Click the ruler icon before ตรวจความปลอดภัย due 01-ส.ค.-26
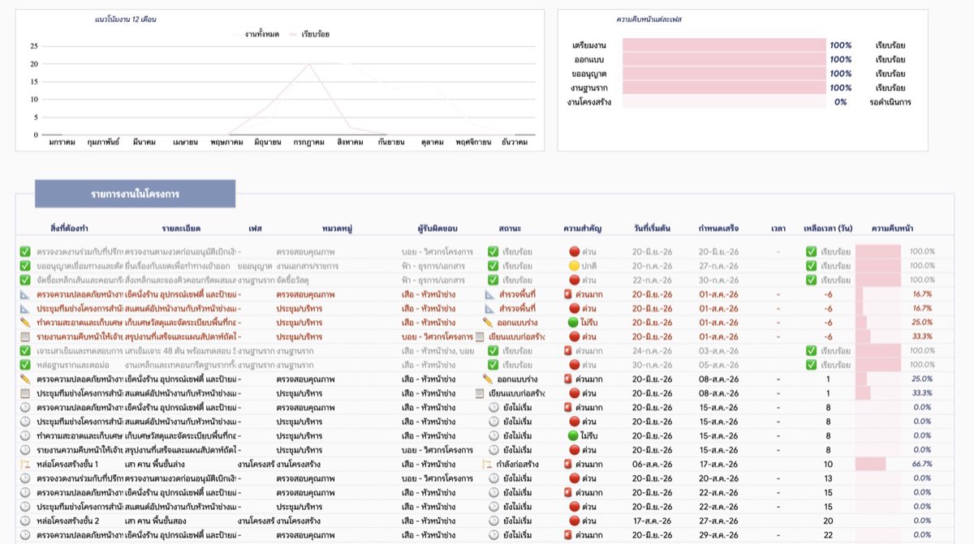 [x=25, y=294]
